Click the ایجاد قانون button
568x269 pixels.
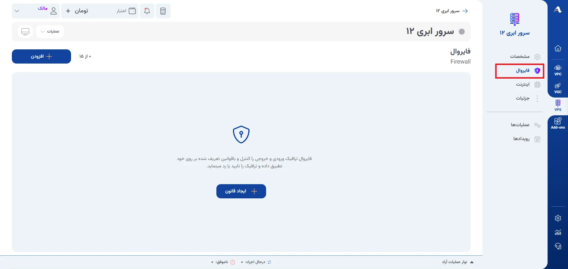pyautogui.click(x=241, y=191)
